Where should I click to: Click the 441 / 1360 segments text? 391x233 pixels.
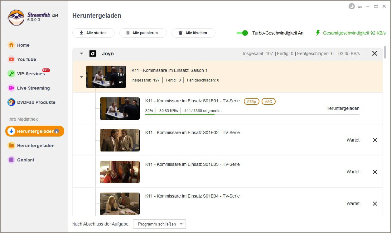[x=202, y=111]
